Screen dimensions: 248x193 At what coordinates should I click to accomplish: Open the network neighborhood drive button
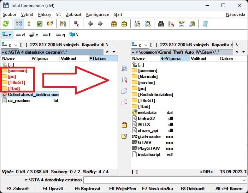pos(74,35)
